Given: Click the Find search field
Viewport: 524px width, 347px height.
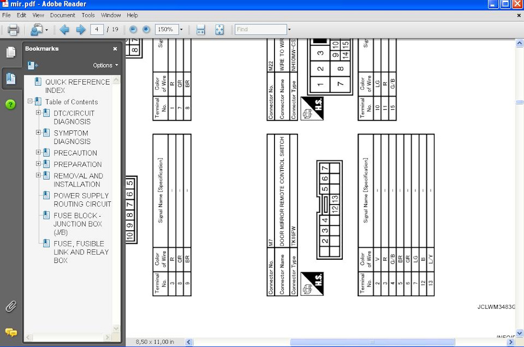Looking at the screenshot, I should (x=261, y=29).
